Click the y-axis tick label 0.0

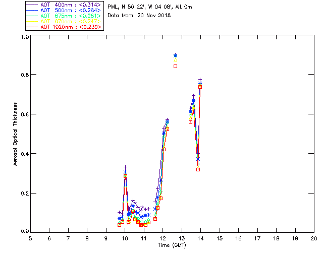[x=25, y=231]
